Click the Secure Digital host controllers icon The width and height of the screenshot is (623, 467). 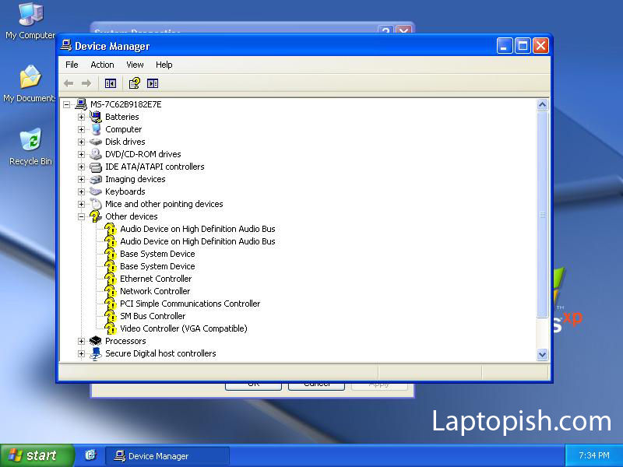pyautogui.click(x=96, y=353)
